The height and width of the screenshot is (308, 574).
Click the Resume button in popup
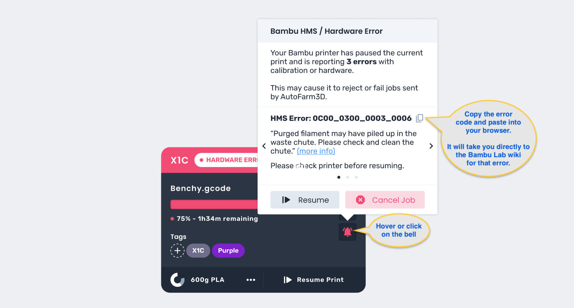[x=305, y=200]
